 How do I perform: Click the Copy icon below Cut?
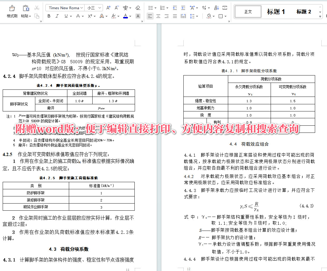click(37, 16)
